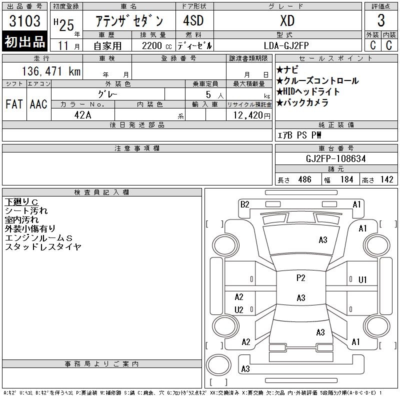Click the U2 dent mark on the diagram

[239, 309]
